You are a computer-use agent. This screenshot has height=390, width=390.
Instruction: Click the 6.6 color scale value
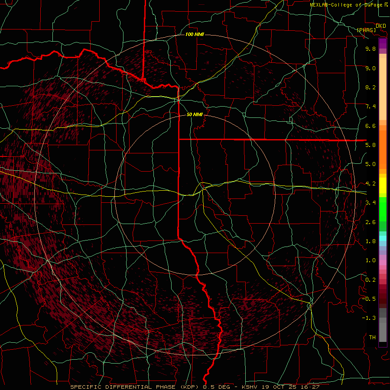coord(370,126)
